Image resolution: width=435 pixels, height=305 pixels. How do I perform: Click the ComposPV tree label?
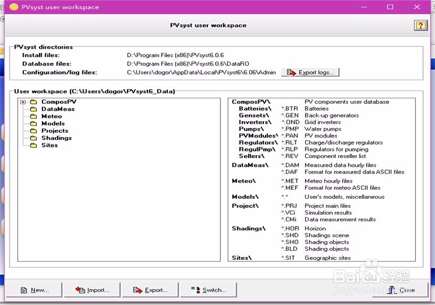[59, 102]
